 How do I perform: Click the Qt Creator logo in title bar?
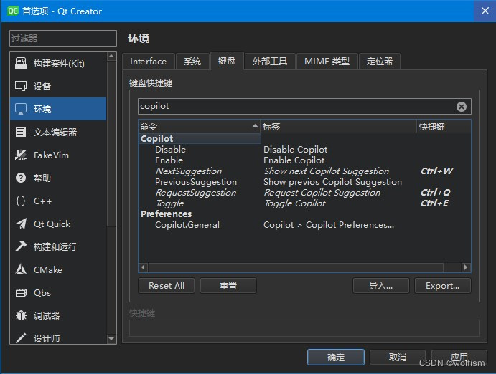13,11
